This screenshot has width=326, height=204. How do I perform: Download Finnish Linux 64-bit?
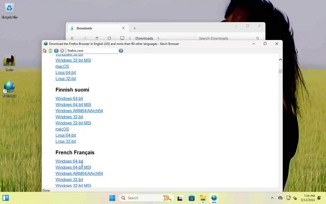click(x=66, y=135)
